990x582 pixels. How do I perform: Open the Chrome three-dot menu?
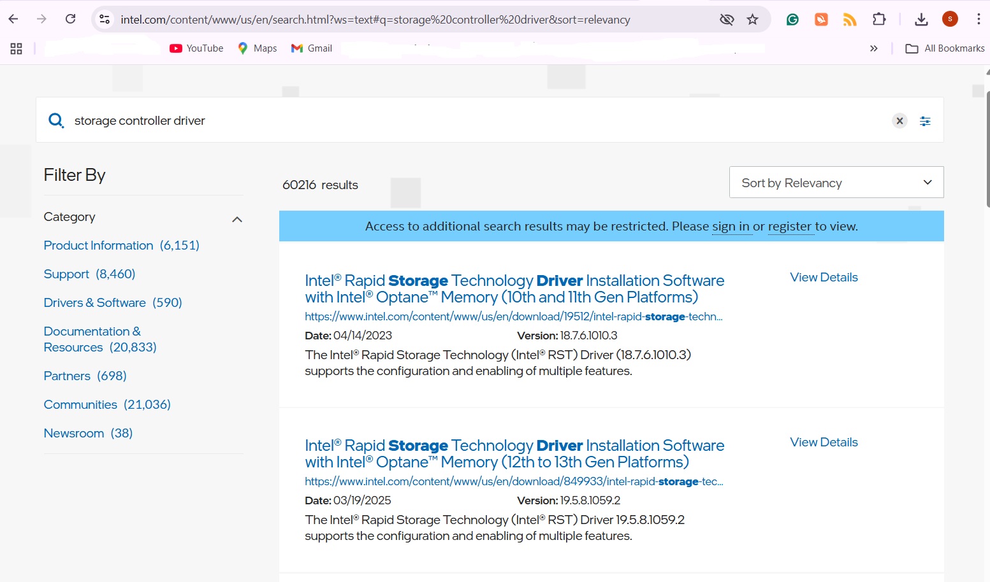(x=980, y=19)
